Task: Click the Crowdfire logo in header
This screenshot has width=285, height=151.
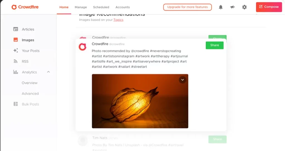Action: tap(25, 7)
